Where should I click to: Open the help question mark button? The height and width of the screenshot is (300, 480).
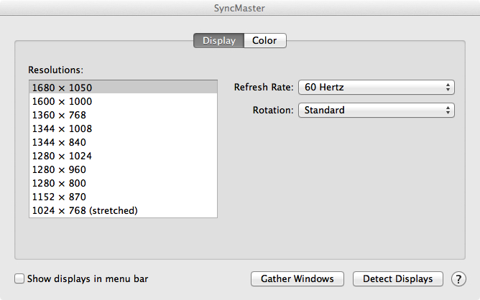(x=458, y=279)
